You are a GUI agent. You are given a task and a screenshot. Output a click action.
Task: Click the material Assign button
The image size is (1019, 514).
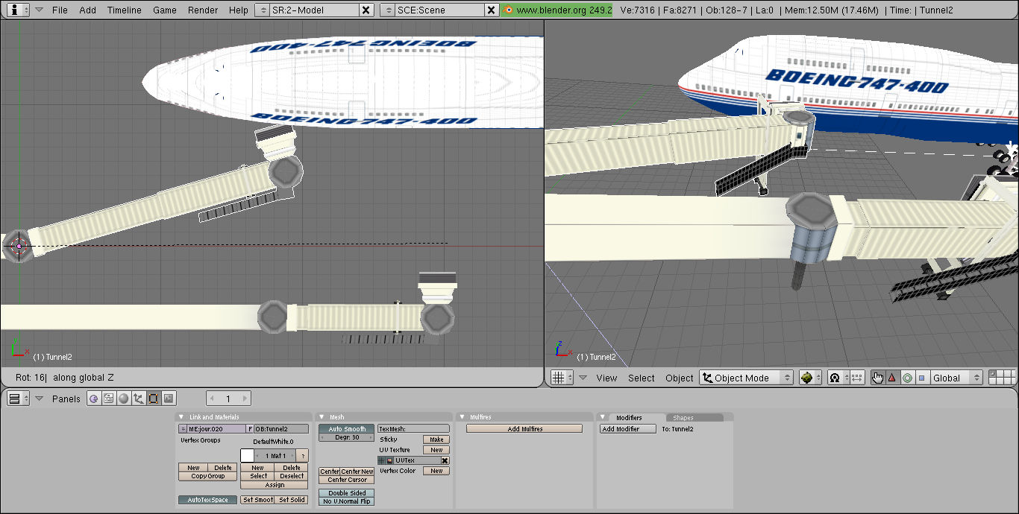275,485
